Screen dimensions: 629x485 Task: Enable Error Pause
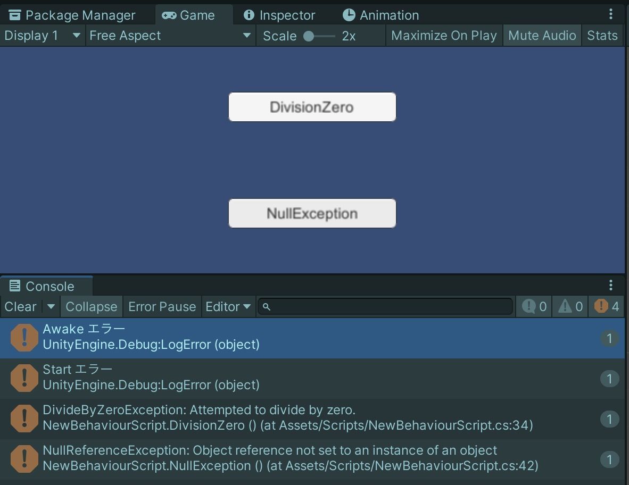click(162, 306)
